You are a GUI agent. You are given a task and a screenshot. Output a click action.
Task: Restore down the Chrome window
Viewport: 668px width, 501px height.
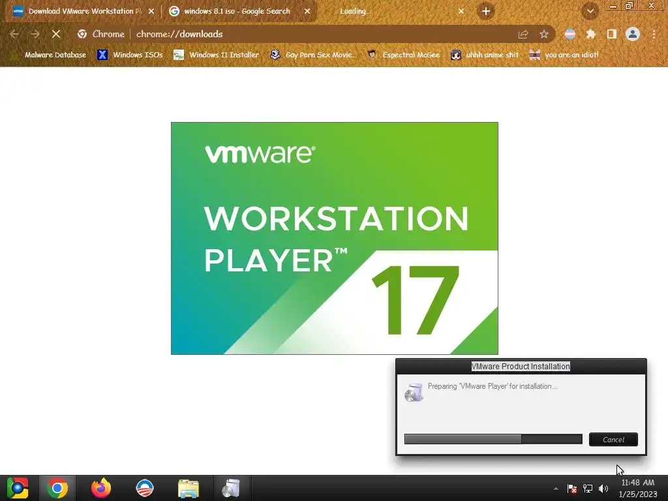[629, 5]
